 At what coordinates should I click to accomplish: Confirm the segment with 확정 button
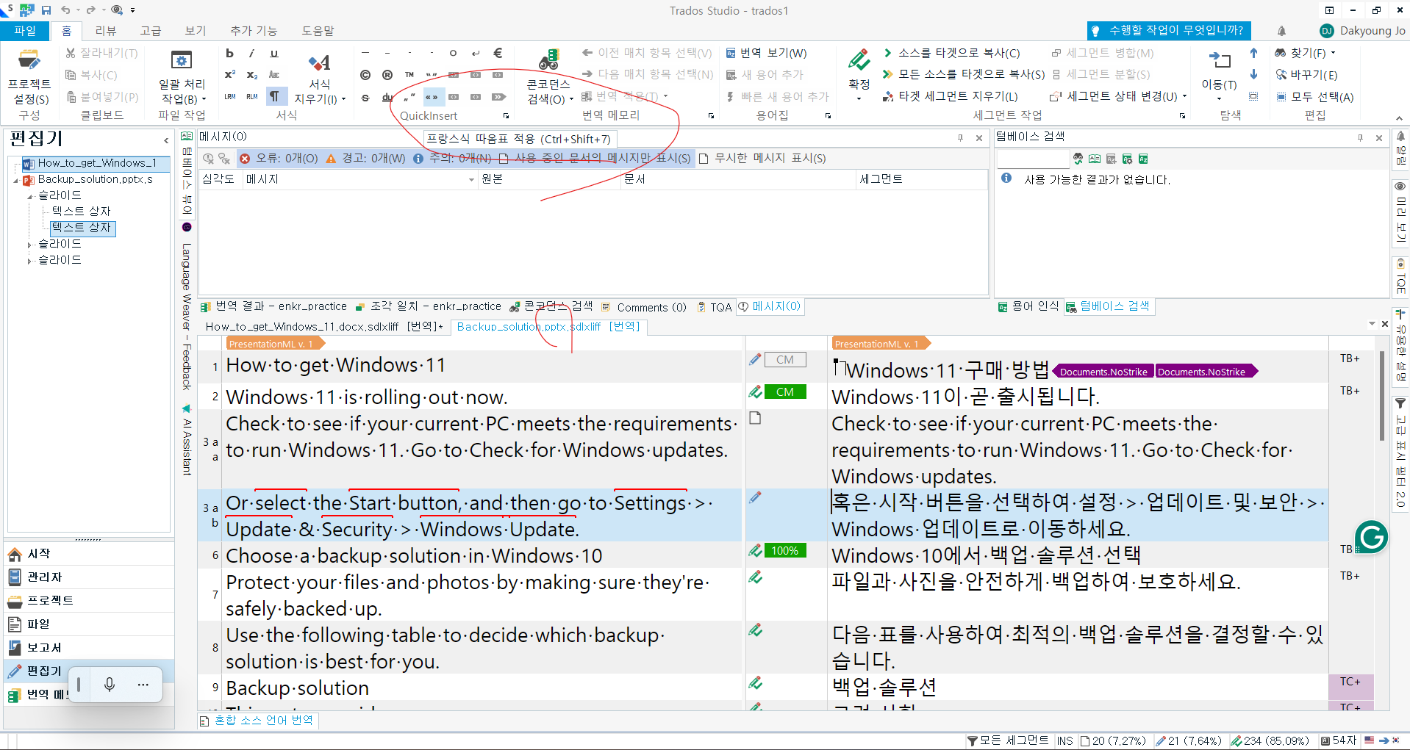click(859, 77)
